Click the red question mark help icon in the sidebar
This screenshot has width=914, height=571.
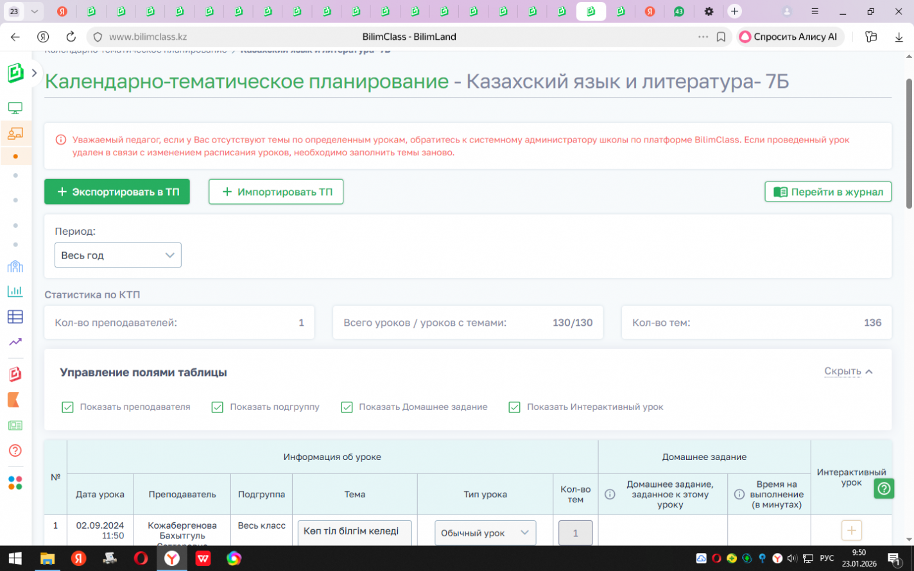[x=15, y=450]
